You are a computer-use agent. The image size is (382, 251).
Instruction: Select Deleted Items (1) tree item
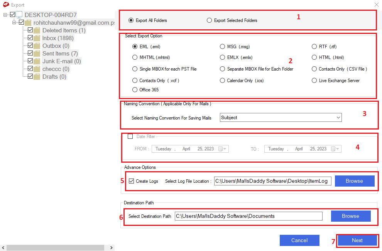click(64, 30)
